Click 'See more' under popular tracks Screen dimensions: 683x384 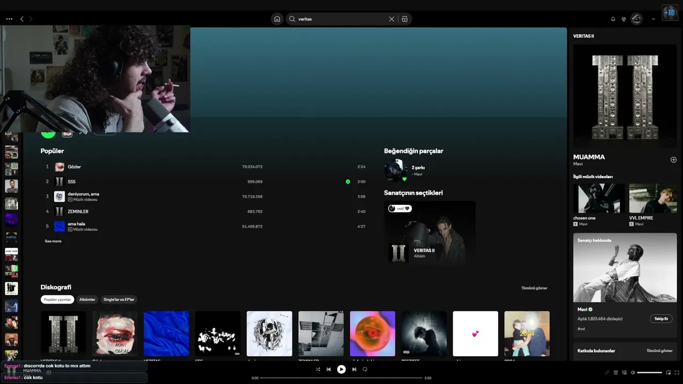pyautogui.click(x=53, y=241)
